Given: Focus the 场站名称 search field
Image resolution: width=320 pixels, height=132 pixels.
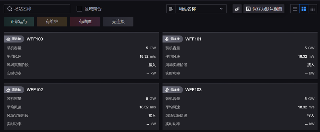Looking at the screenshot, I should point(37,9).
